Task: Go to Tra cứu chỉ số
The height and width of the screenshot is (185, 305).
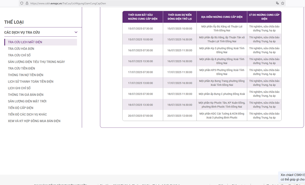Action: click(x=19, y=55)
